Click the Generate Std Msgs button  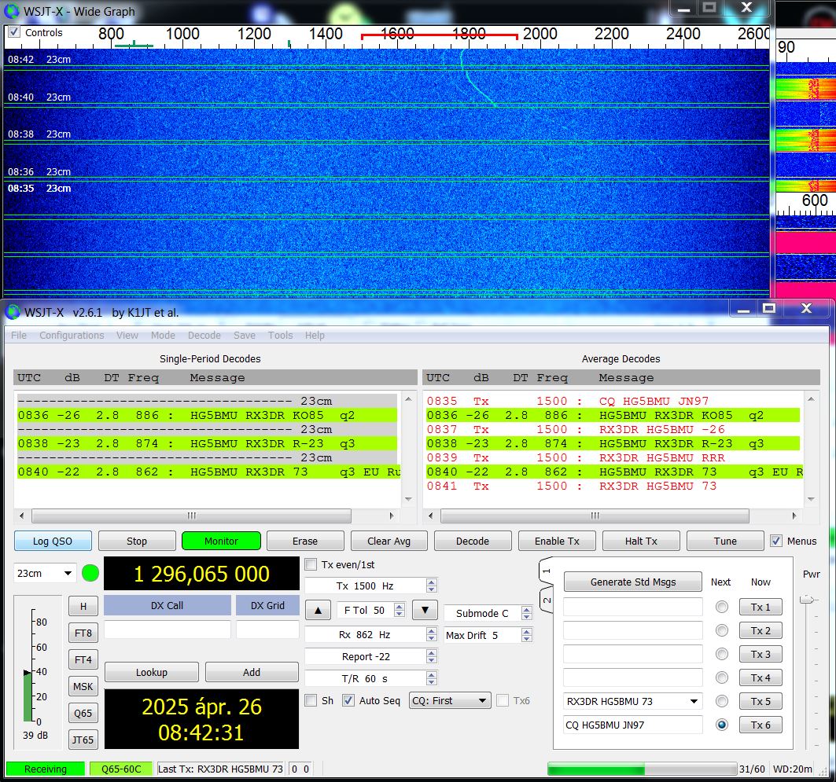(x=633, y=582)
